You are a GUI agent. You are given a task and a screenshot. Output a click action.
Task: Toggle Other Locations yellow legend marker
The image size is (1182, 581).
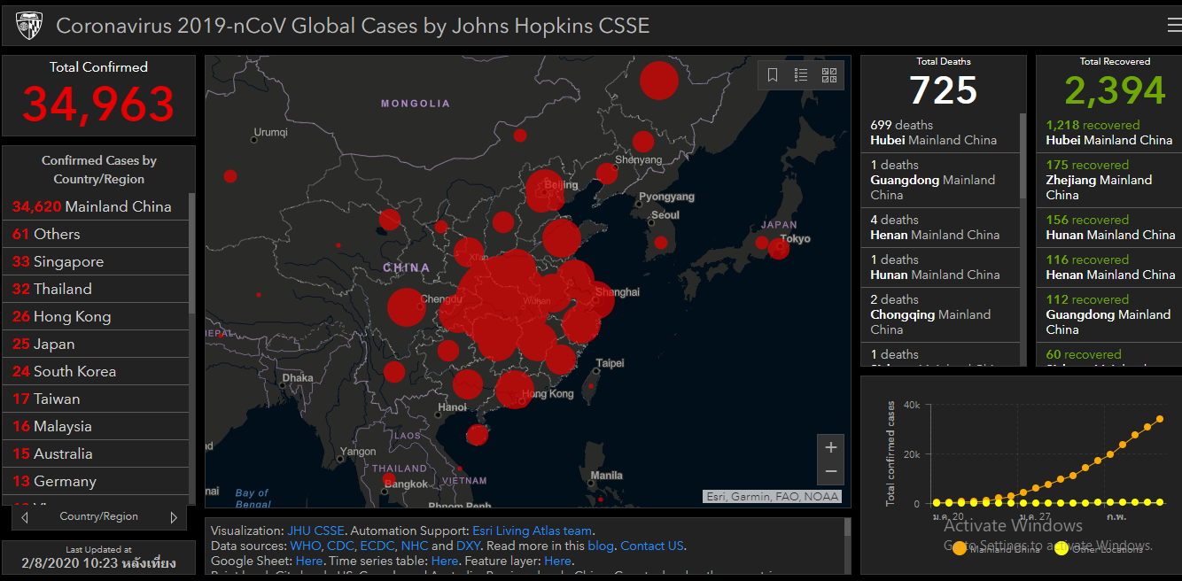1061,549
